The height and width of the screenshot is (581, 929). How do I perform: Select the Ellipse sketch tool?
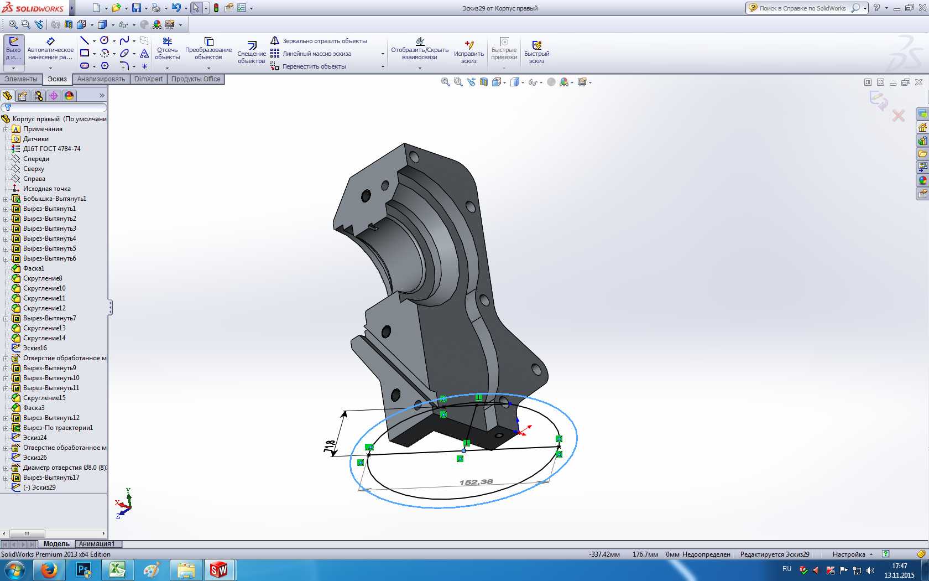tap(124, 53)
